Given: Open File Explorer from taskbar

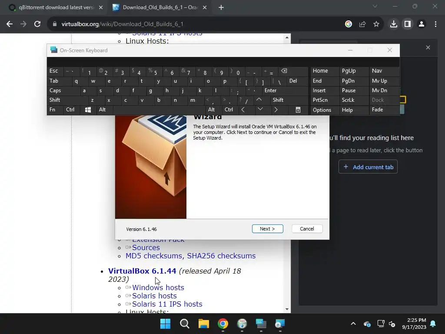Looking at the screenshot, I should [x=203, y=324].
